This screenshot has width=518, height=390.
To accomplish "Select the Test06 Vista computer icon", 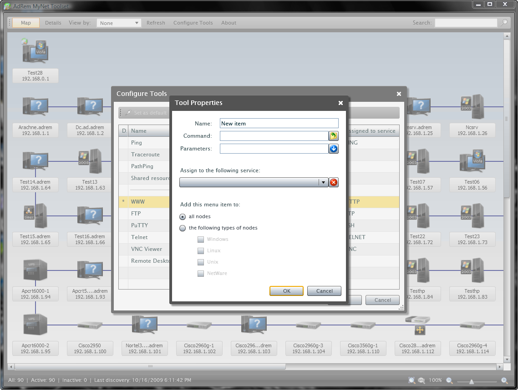I will tap(472, 161).
